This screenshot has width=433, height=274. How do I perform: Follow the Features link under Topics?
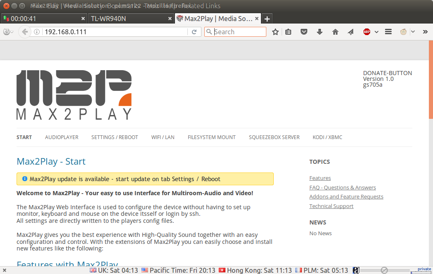(x=320, y=178)
